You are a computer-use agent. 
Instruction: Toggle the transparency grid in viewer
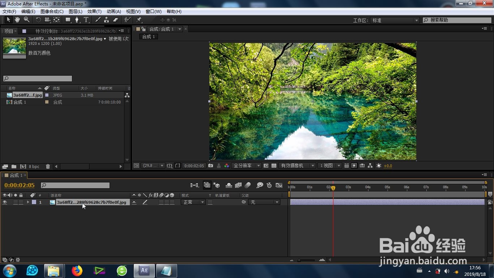pyautogui.click(x=274, y=165)
